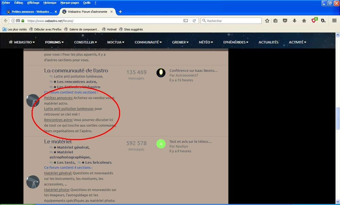Open the Affichage menu
Viewport: 340px width, 205px height.
(33, 3)
